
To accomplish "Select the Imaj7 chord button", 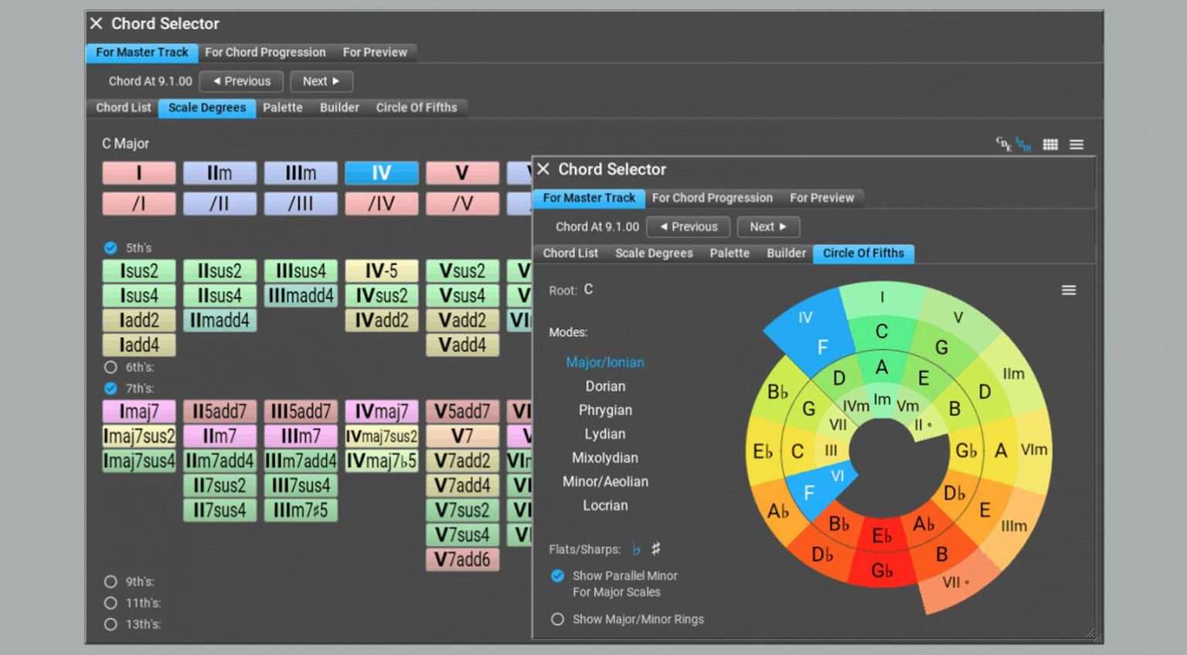I will click(138, 411).
